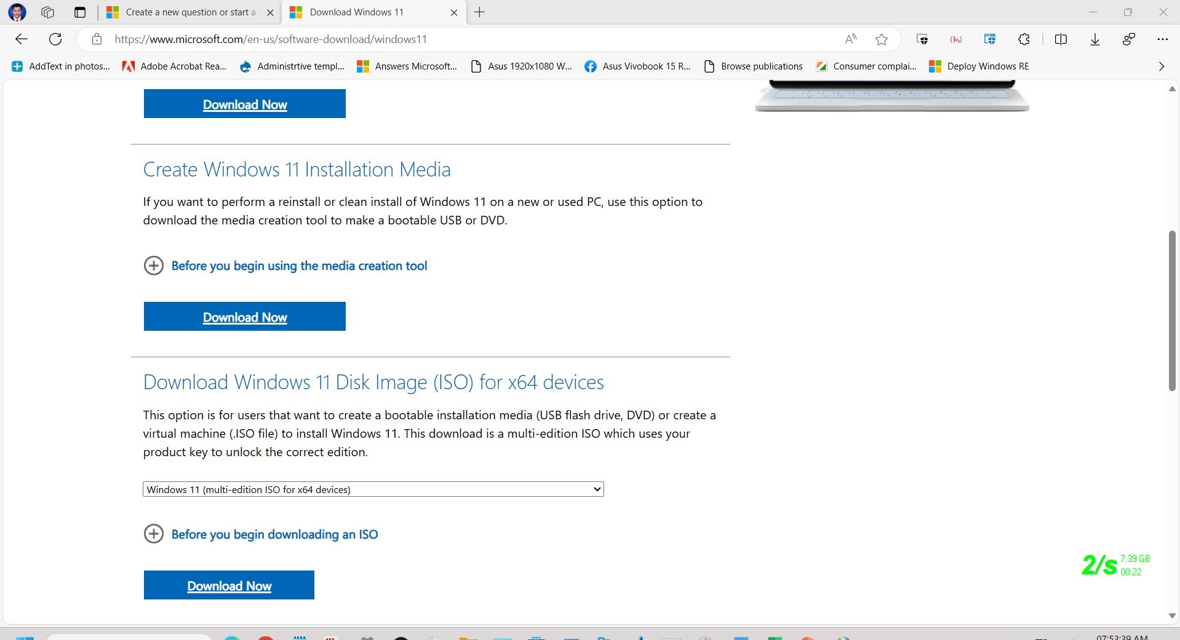This screenshot has height=640, width=1180.
Task: Open the 'Administrtive templ...' bookmark
Action: (292, 66)
